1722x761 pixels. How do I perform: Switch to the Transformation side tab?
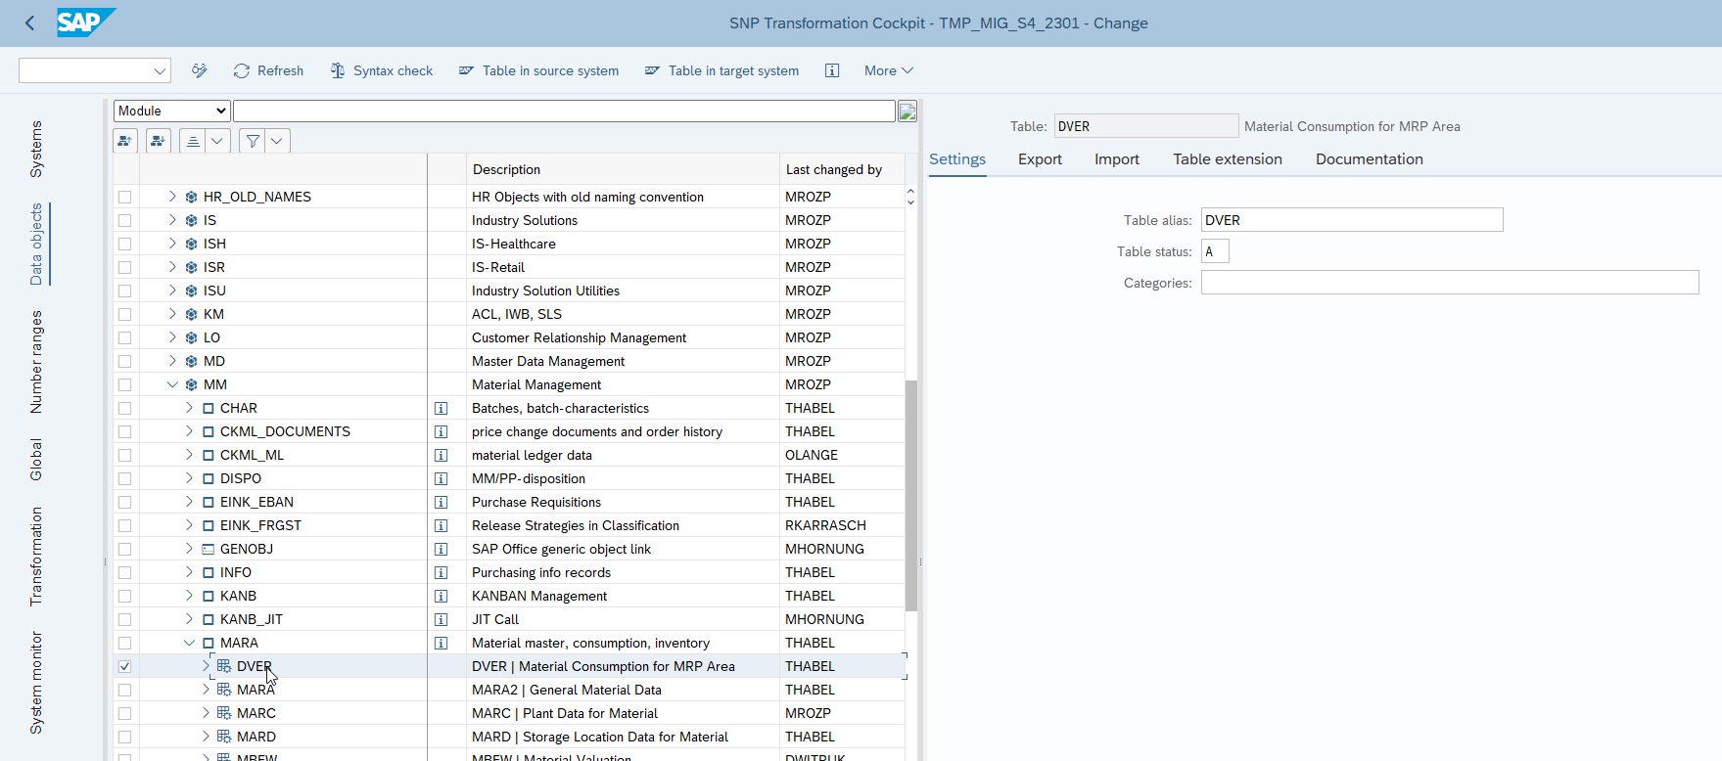pyautogui.click(x=36, y=557)
